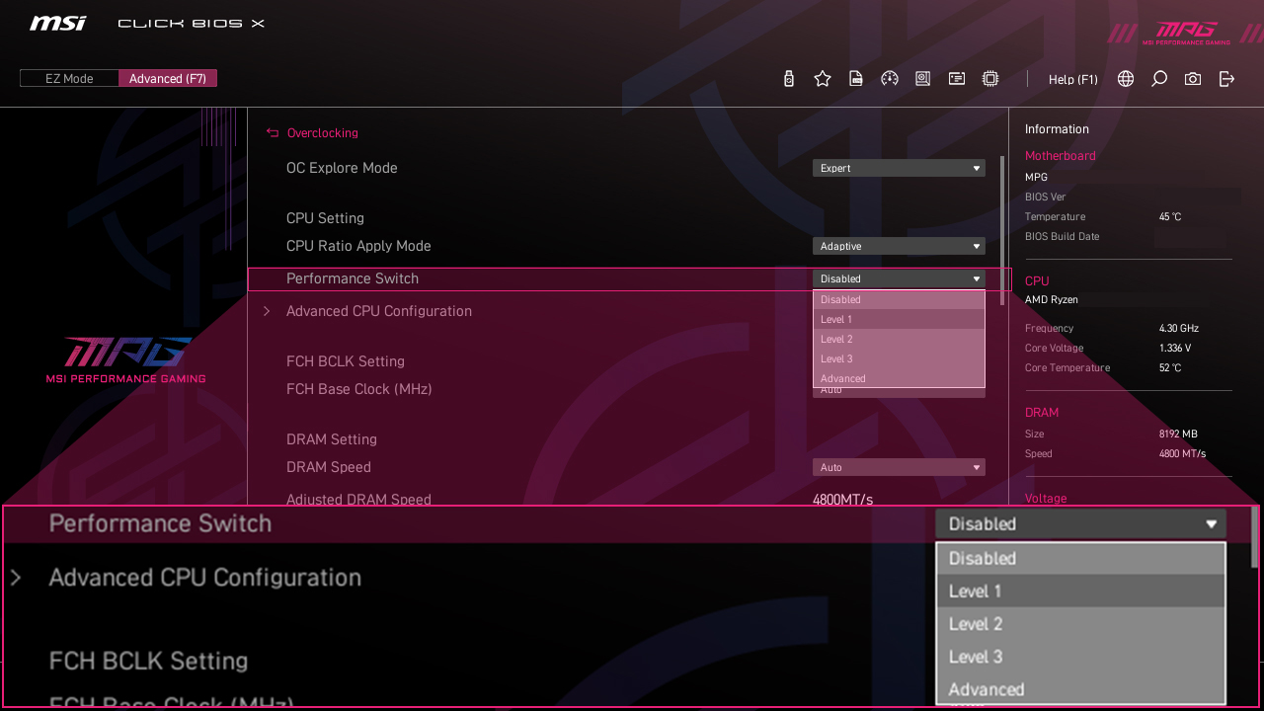This screenshot has height=711, width=1264.
Task: Open Help (F1)
Action: pos(1072,79)
